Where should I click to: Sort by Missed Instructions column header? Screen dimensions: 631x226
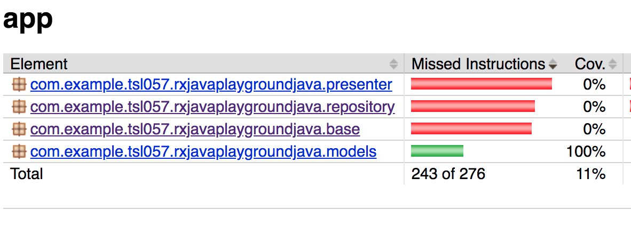(x=478, y=64)
